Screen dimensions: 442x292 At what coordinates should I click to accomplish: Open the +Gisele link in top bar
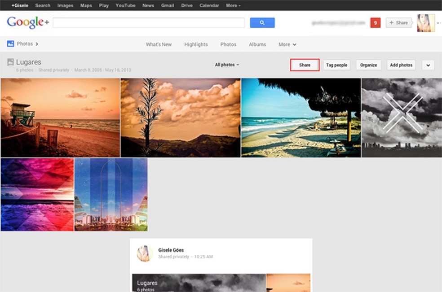[x=20, y=5]
